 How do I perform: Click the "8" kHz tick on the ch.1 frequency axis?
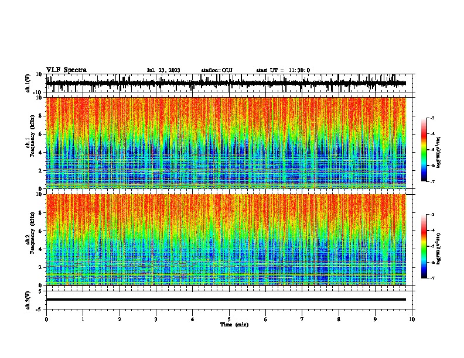click(40, 116)
